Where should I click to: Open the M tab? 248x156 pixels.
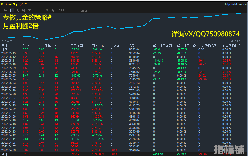coord(47,10)
